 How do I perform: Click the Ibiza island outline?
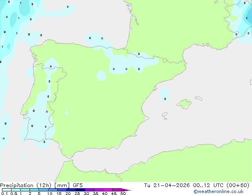[x=165, y=115]
